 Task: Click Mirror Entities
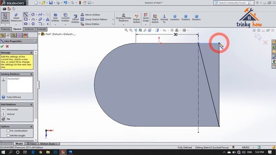pyautogui.click(x=90, y=15)
